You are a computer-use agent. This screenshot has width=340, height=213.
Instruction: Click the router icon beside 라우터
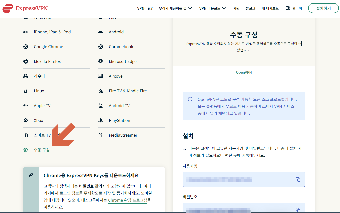point(26,76)
